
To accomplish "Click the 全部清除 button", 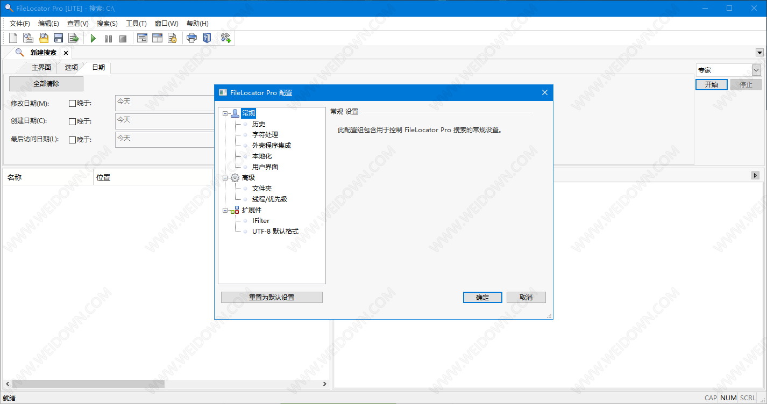I will coord(46,84).
